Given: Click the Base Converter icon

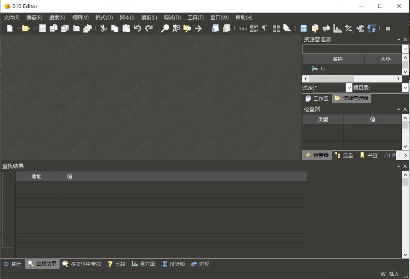Looking at the screenshot, I should (371, 28).
